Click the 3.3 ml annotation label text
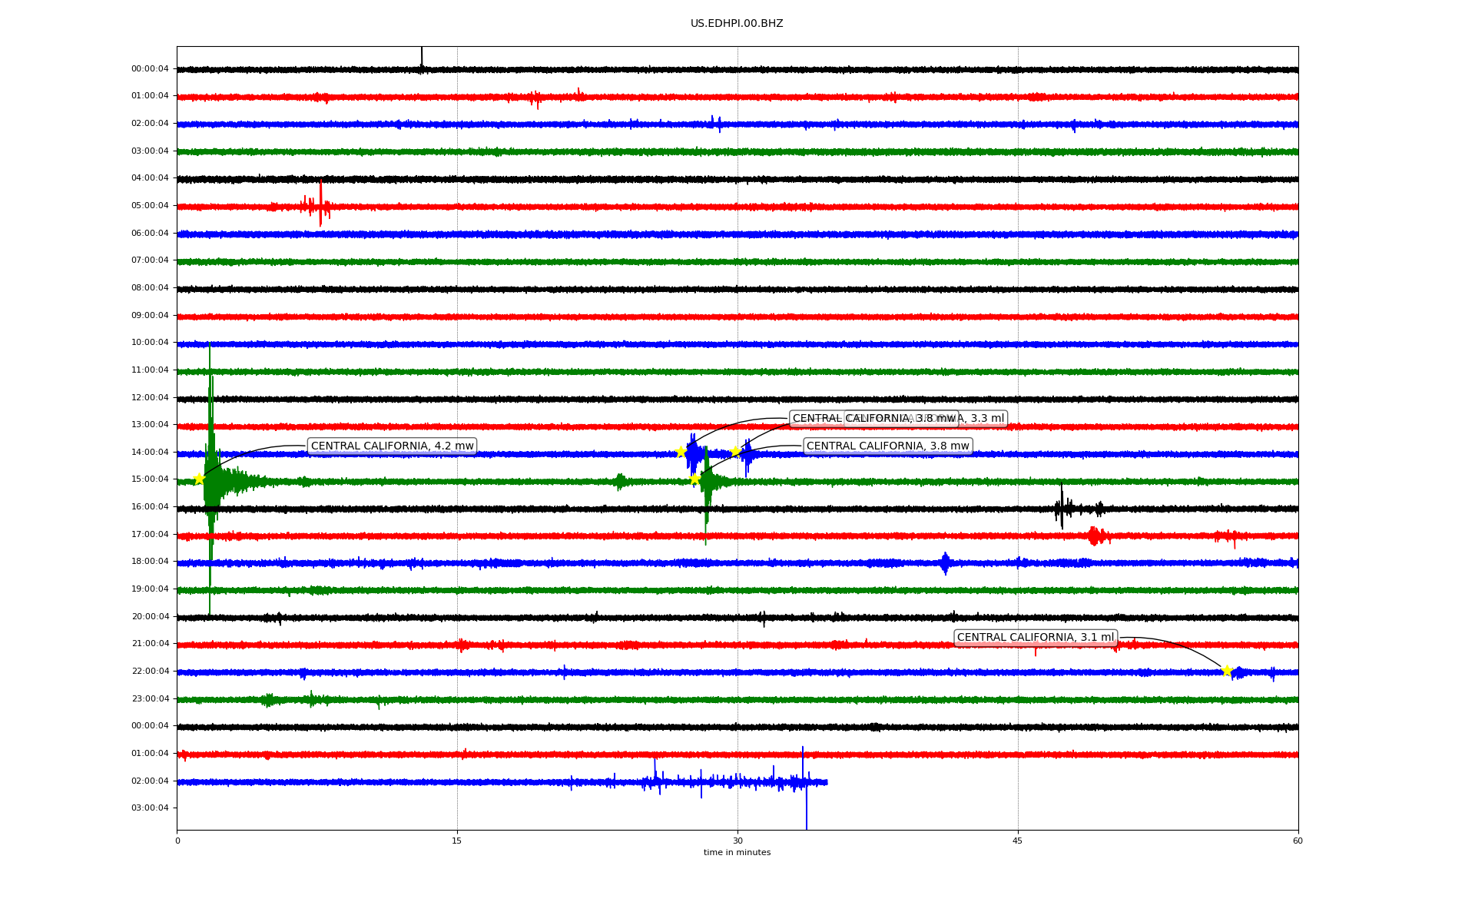 (x=986, y=419)
